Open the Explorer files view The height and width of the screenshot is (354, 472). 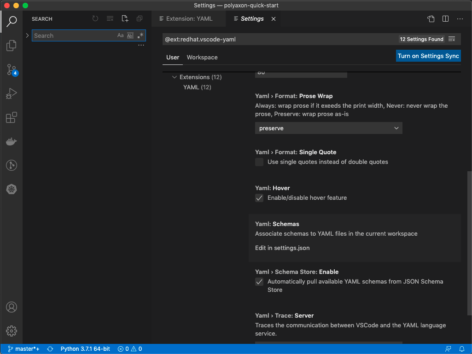12,46
